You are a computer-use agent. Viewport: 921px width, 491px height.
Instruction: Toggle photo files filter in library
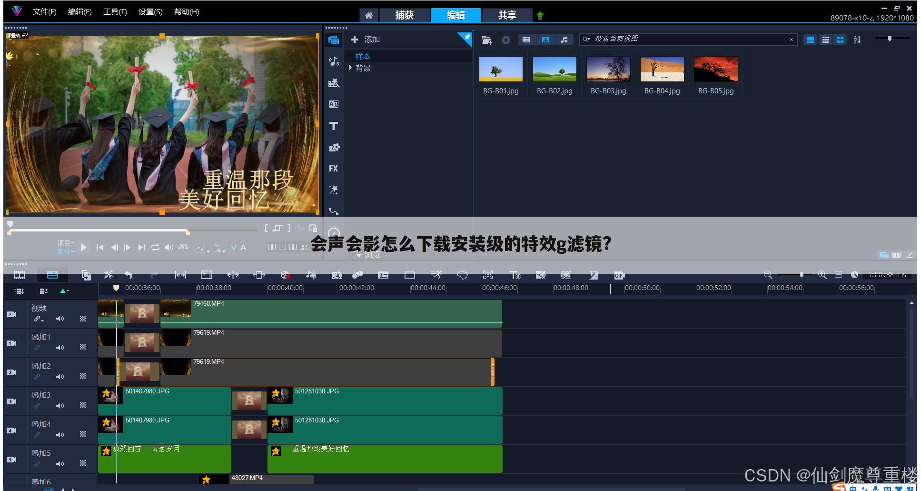click(x=545, y=40)
